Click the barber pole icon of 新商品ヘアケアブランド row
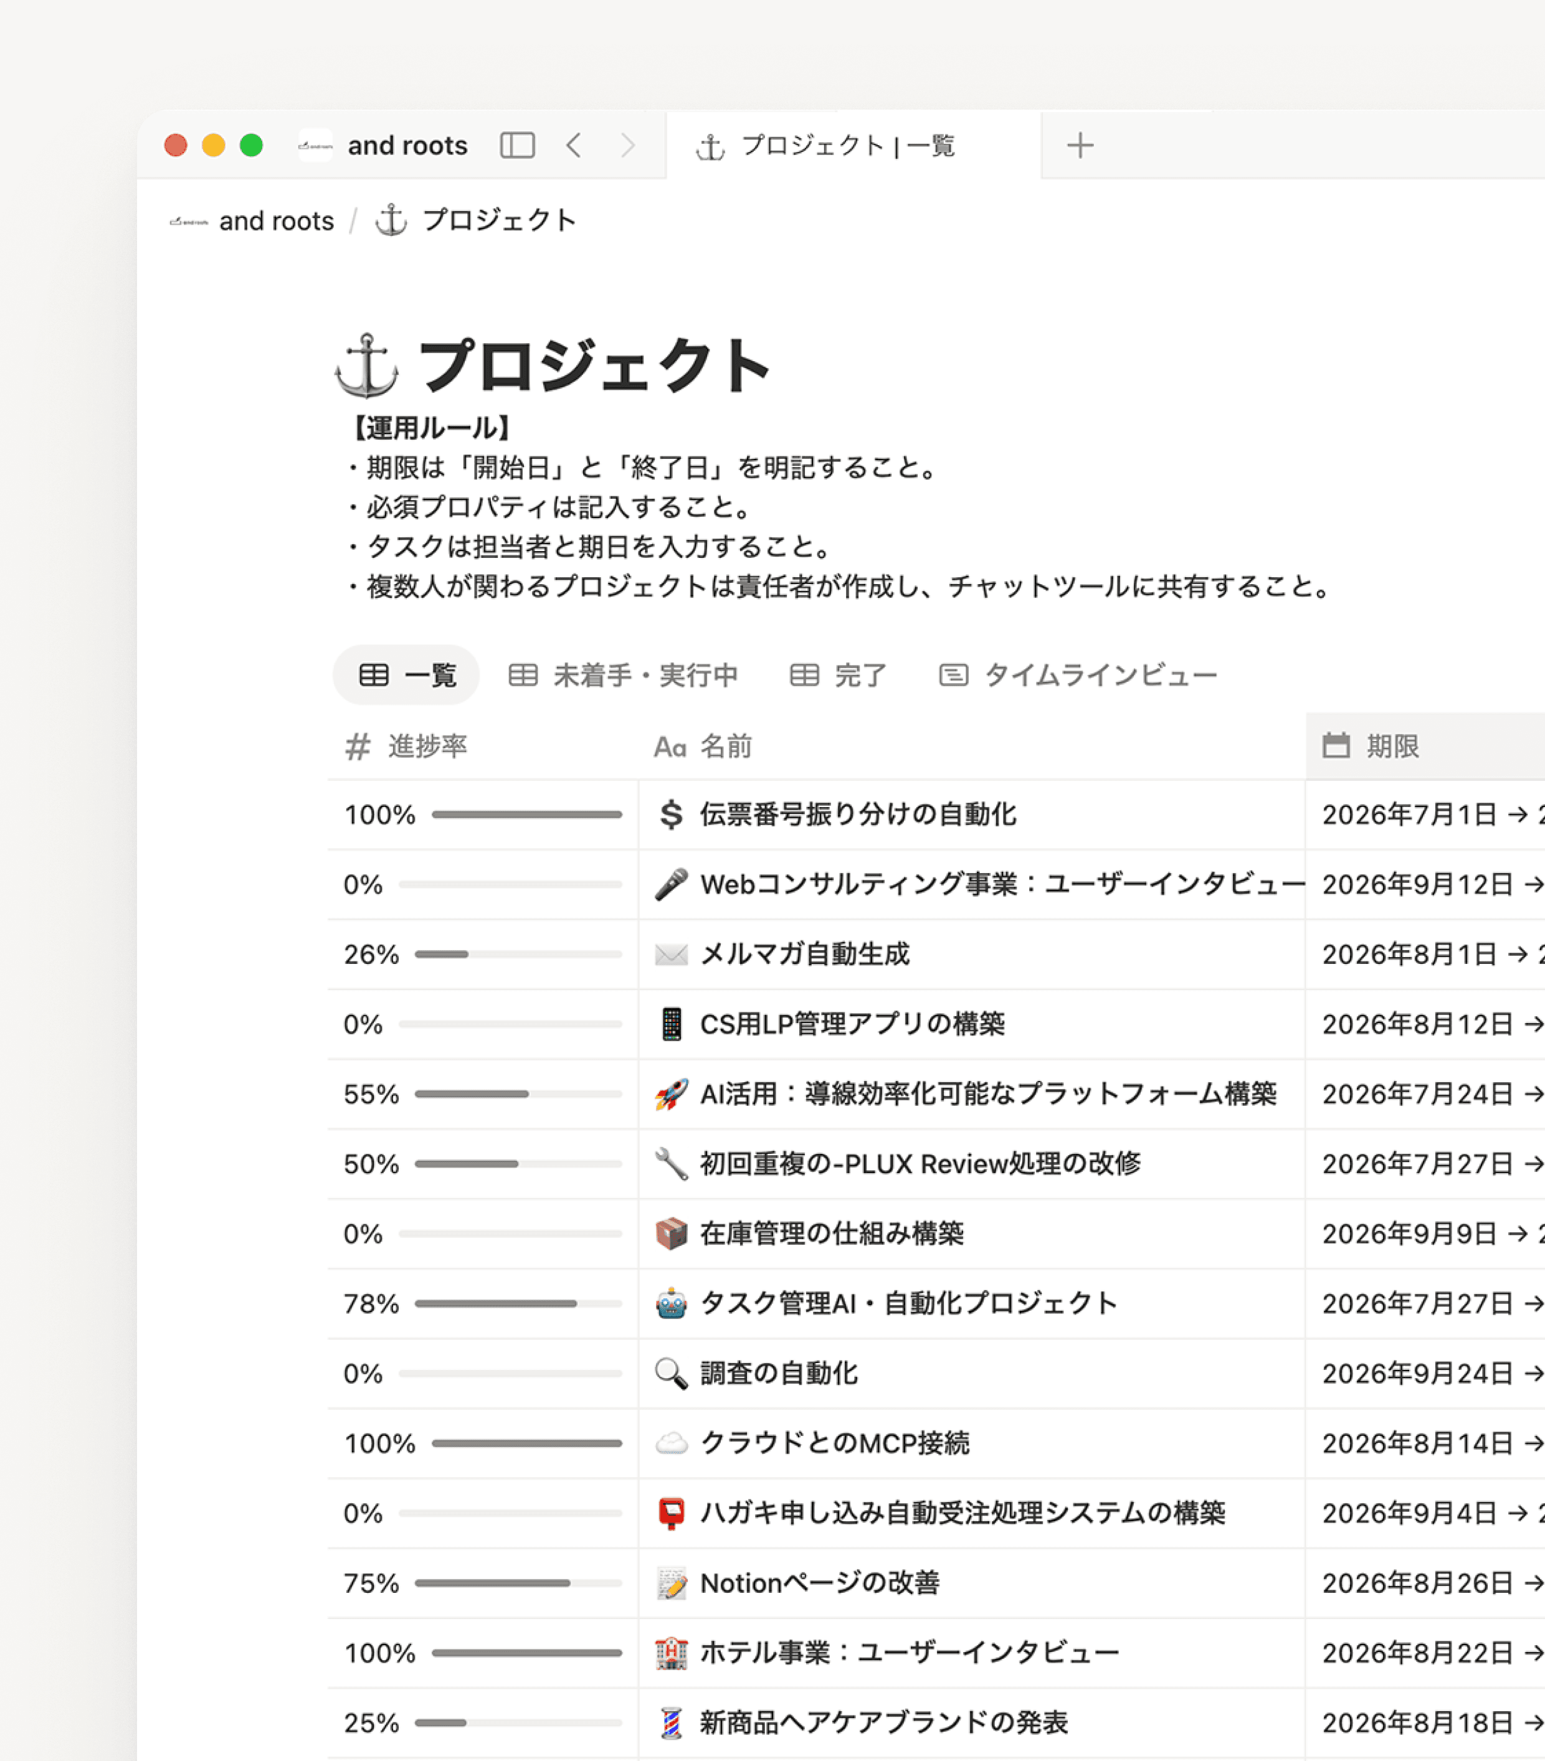Image resolution: width=1545 pixels, height=1761 pixels. point(671,1722)
